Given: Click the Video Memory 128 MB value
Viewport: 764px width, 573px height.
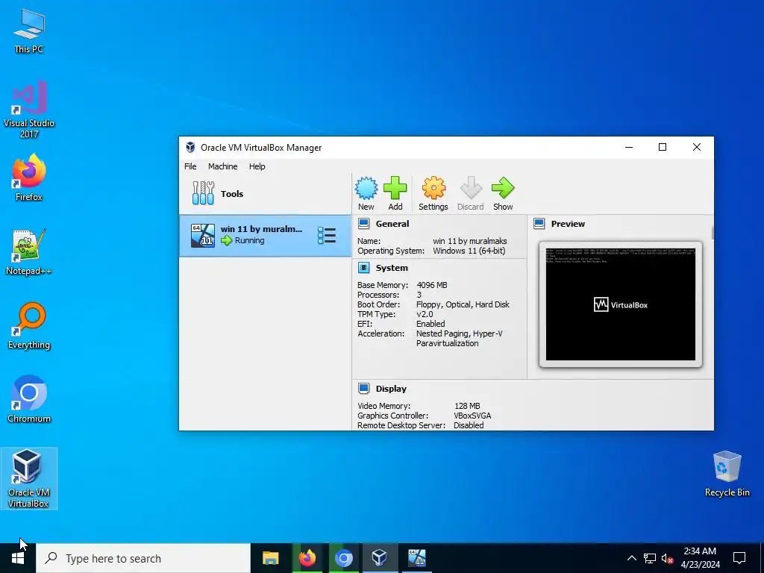Looking at the screenshot, I should click(x=467, y=406).
